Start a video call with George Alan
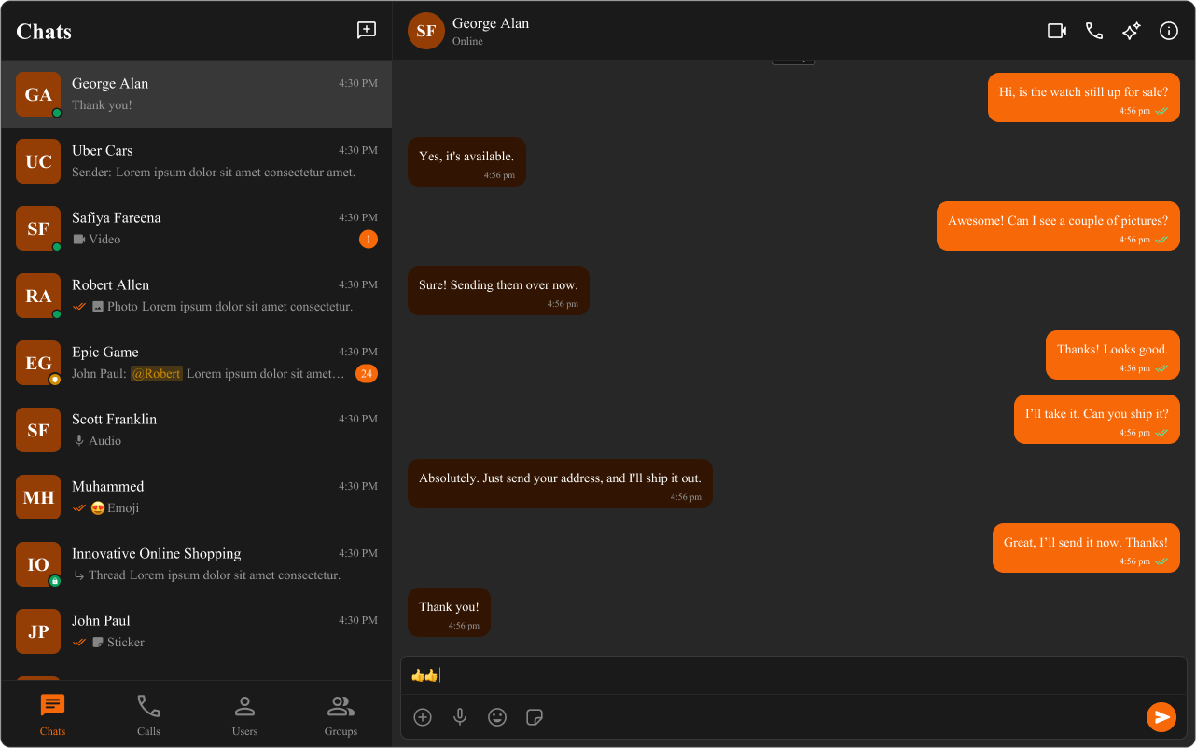Viewport: 1196px width, 748px height. [1057, 31]
